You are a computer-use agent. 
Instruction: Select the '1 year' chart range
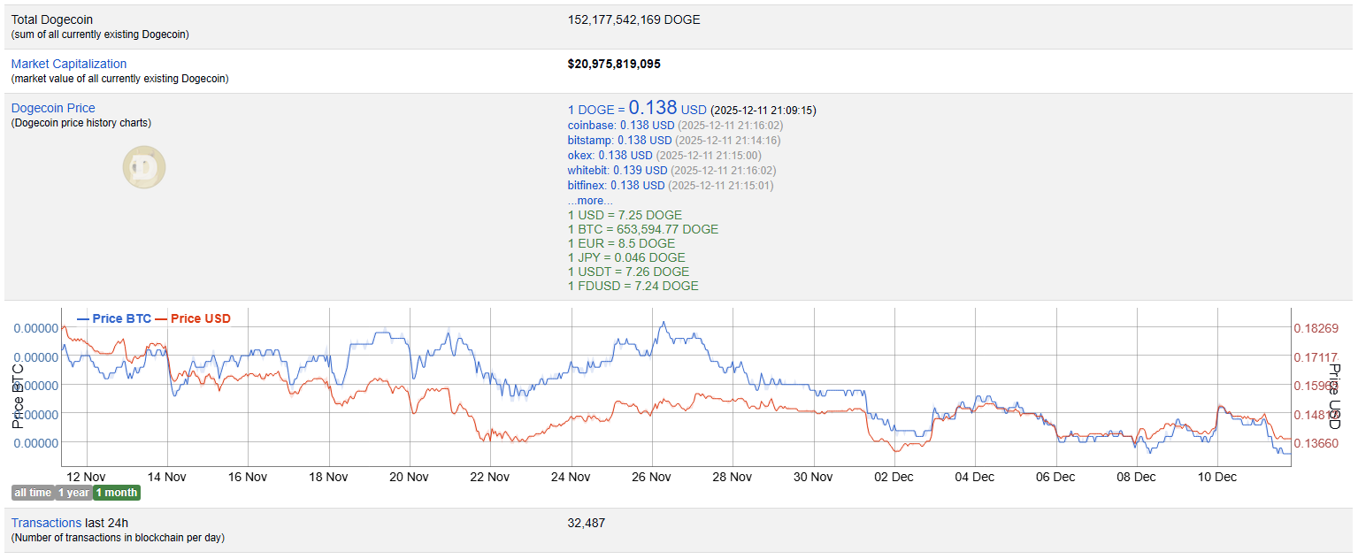[73, 493]
